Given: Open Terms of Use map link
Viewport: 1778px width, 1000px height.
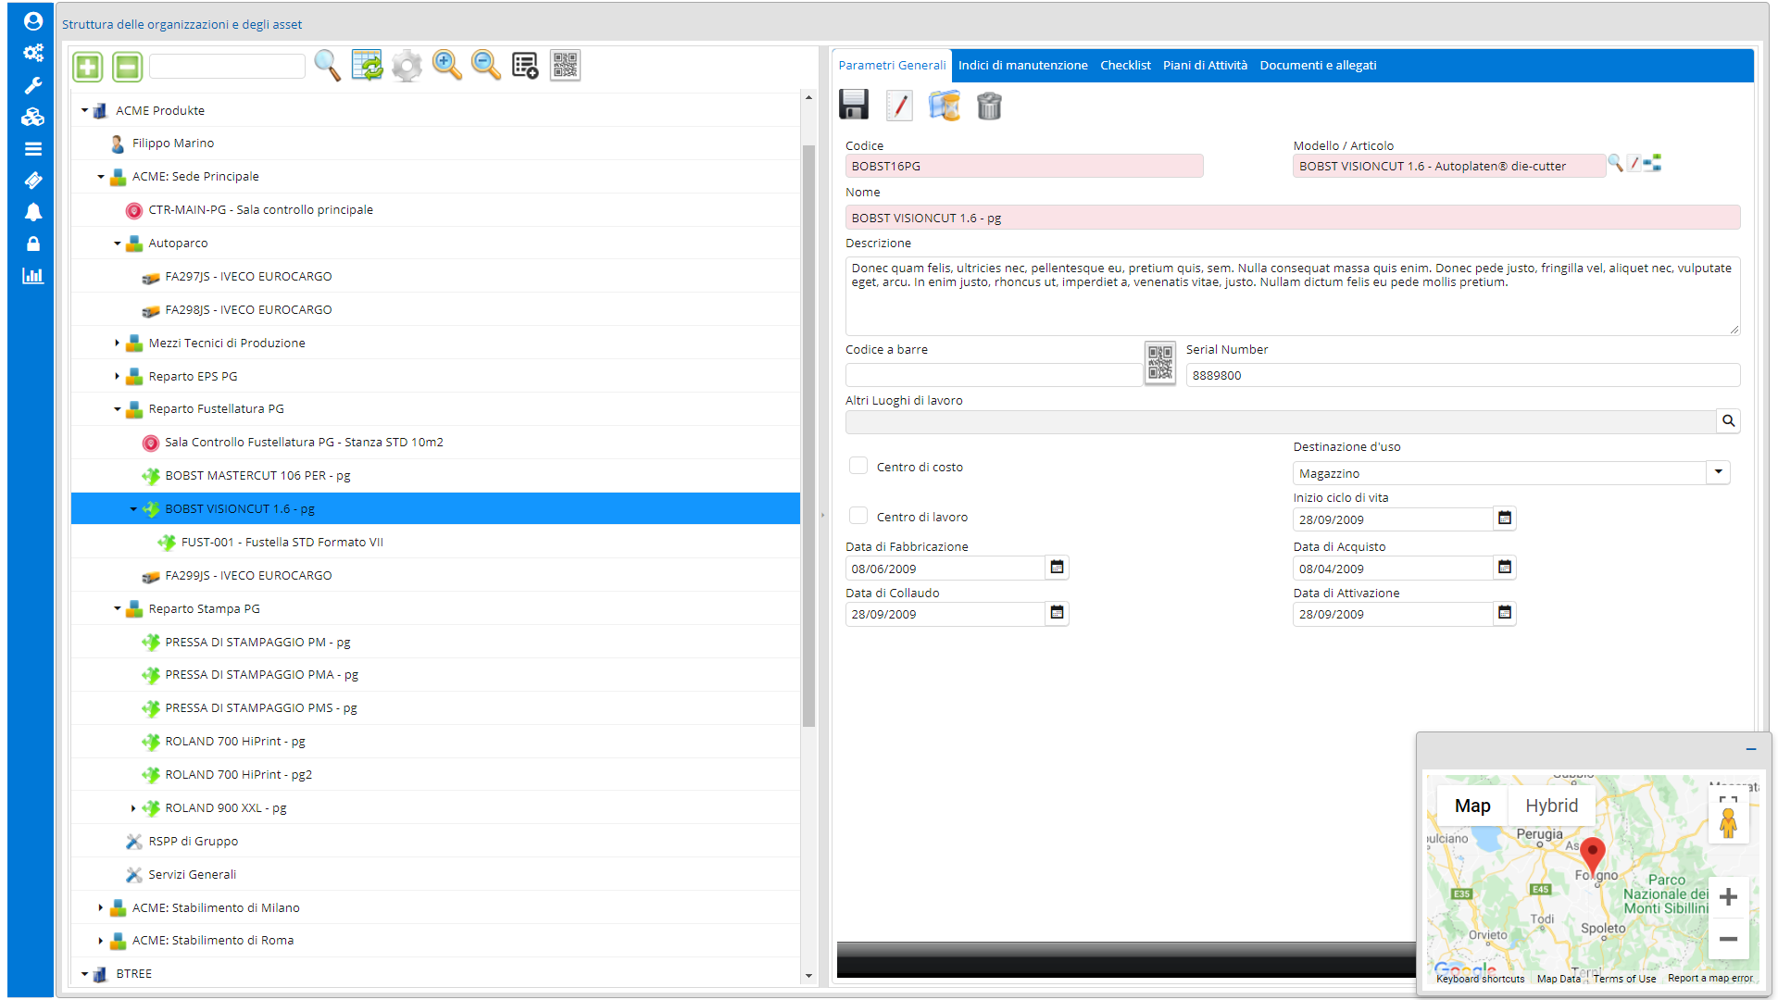Looking at the screenshot, I should [x=1624, y=979].
